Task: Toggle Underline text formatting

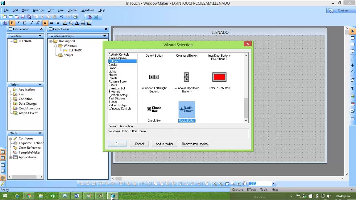Action: point(24,23)
